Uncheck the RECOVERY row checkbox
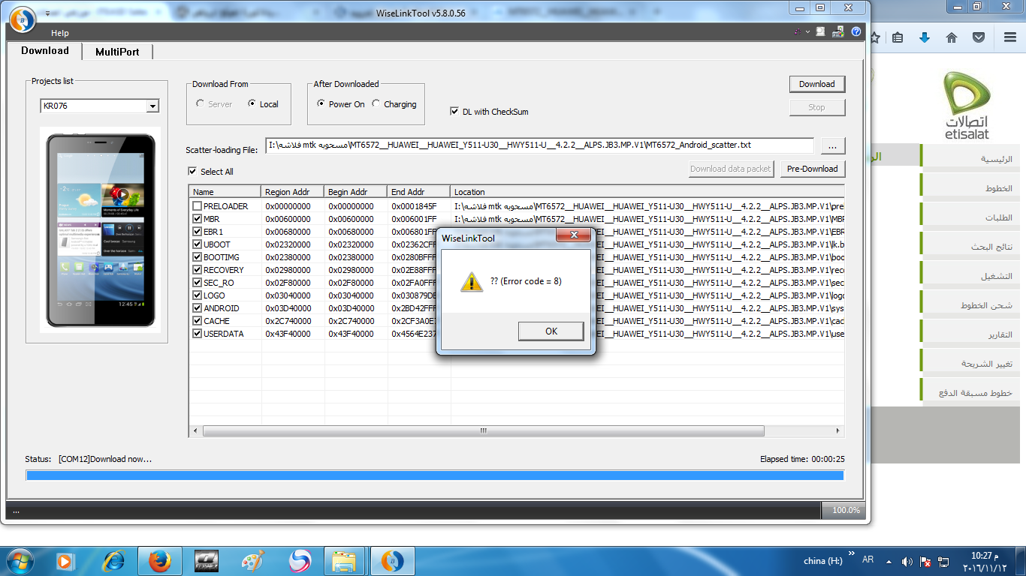The width and height of the screenshot is (1026, 576). point(197,270)
